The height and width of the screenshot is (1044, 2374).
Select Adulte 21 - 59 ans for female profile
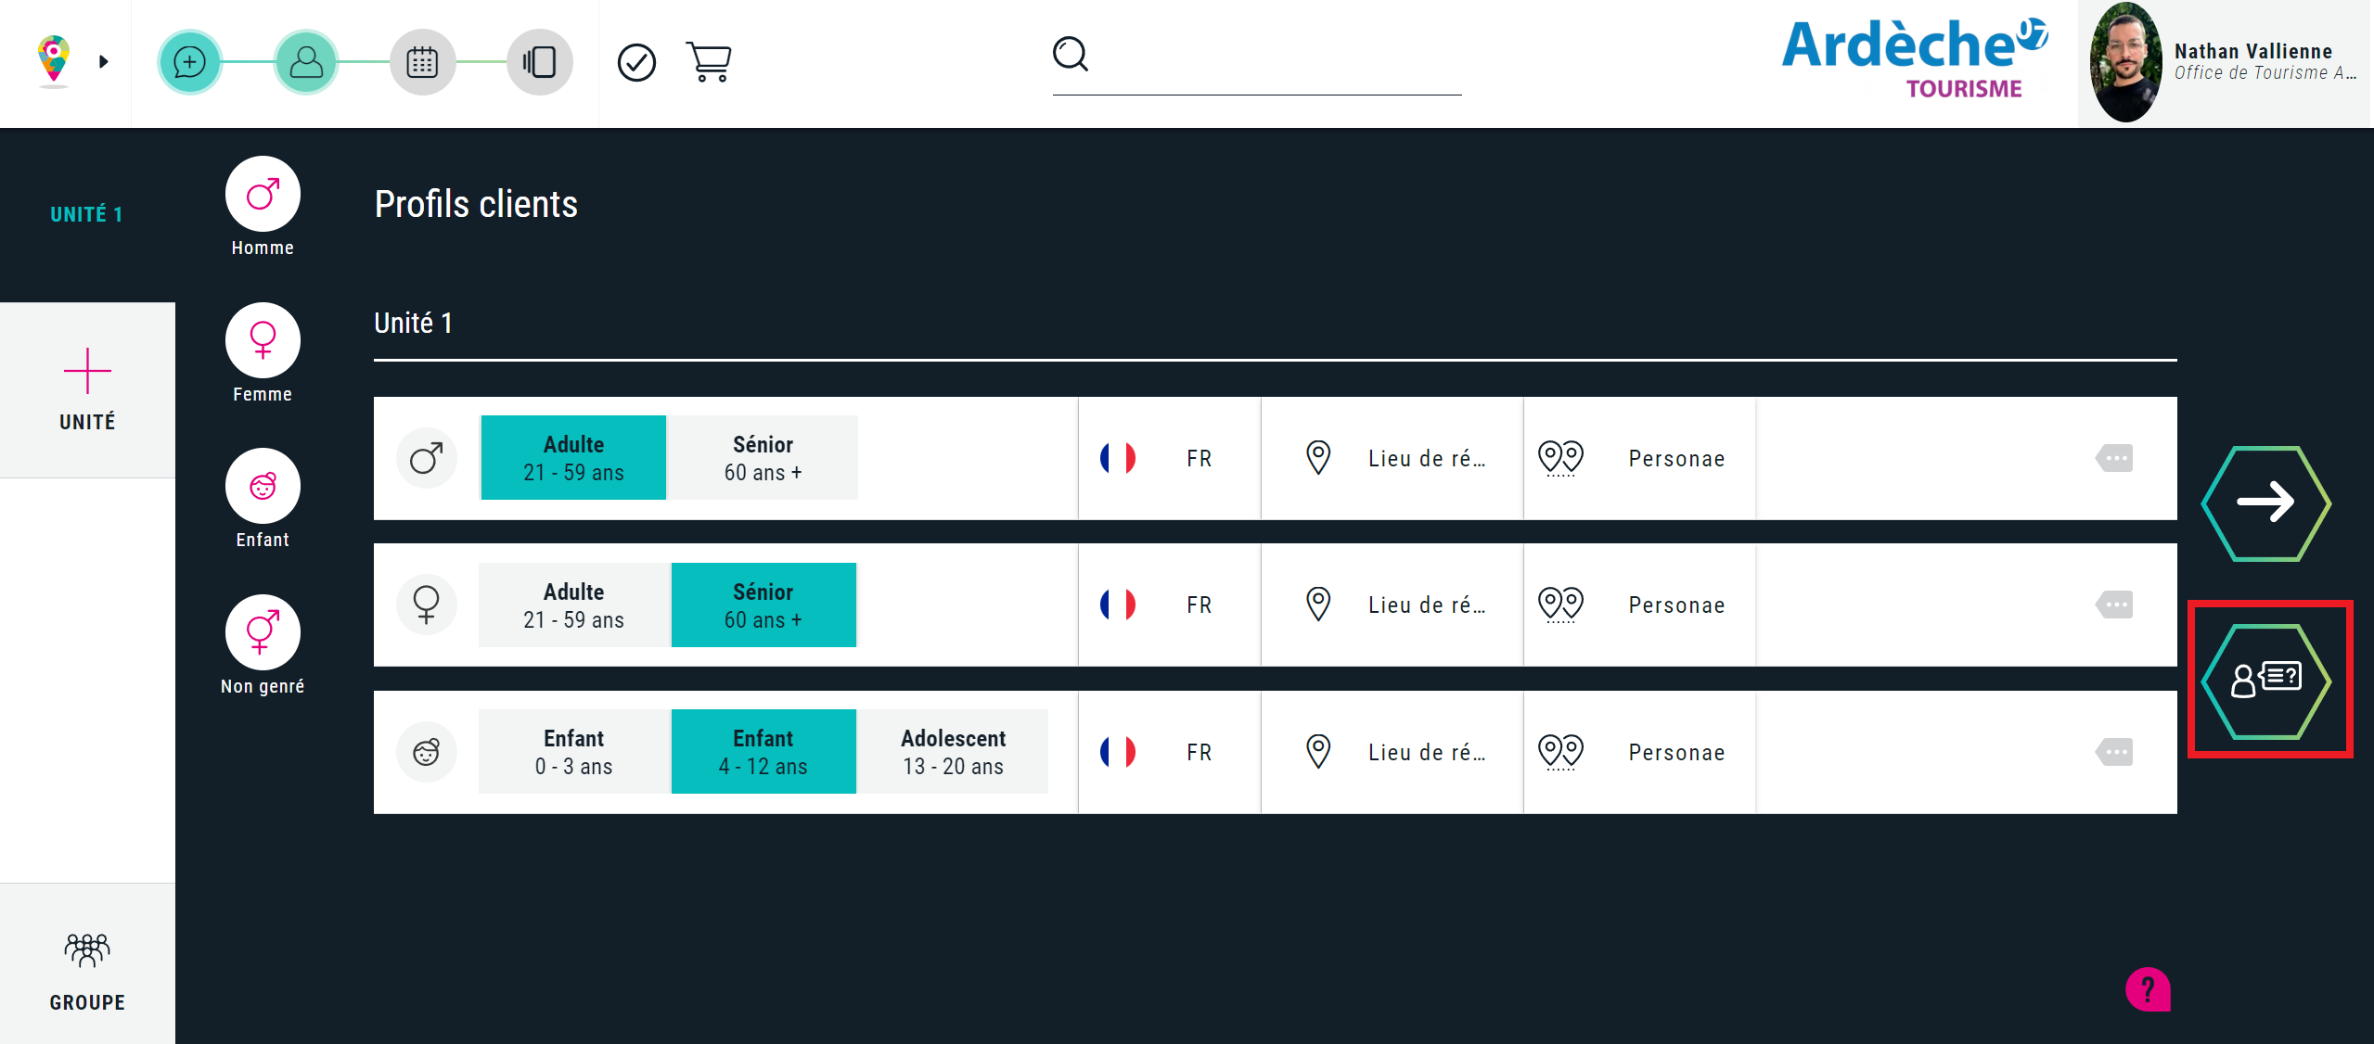click(573, 605)
